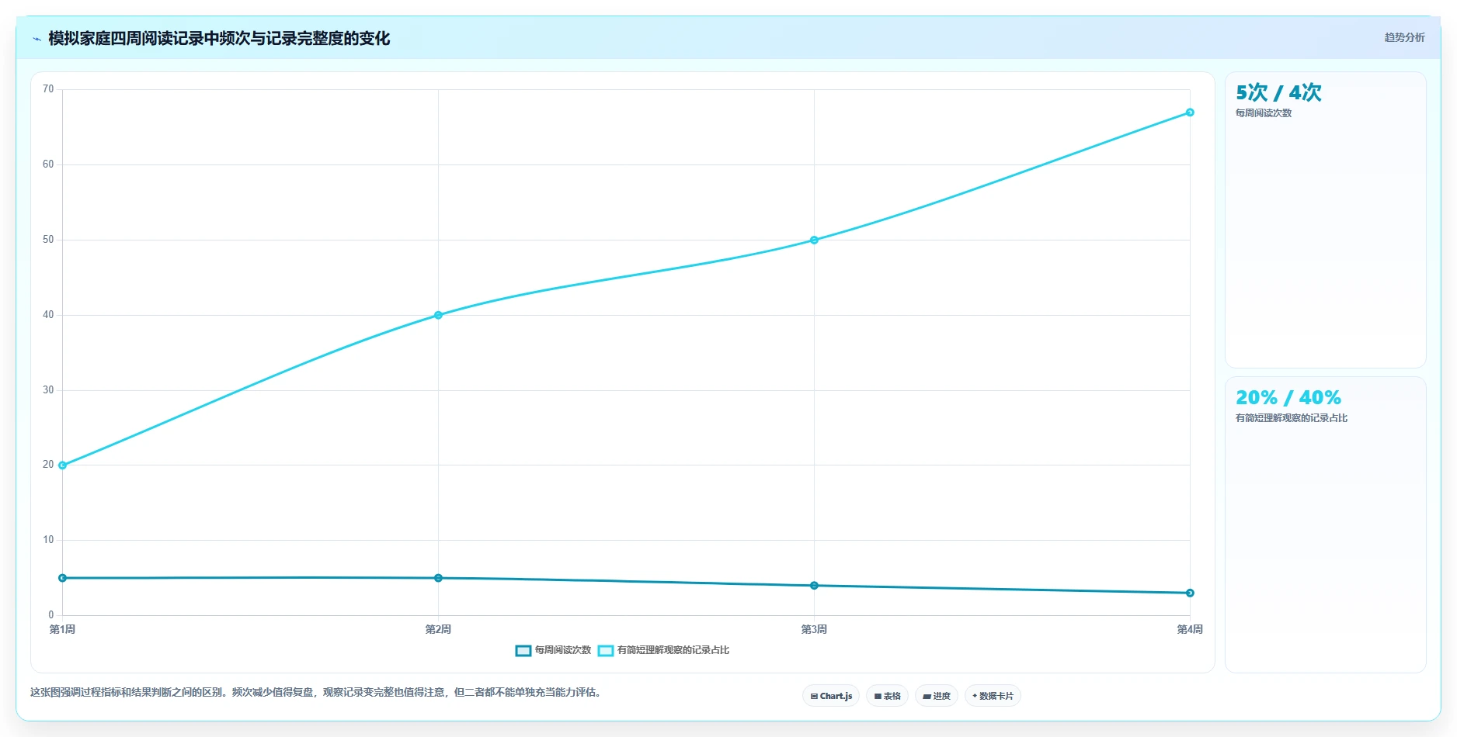This screenshot has height=737, width=1457.
Task: Click the reading-count data point at 第1周
Action: click(63, 578)
